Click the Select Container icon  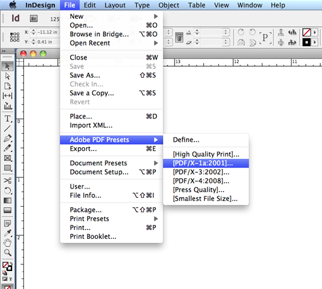pyautogui.click(x=280, y=32)
